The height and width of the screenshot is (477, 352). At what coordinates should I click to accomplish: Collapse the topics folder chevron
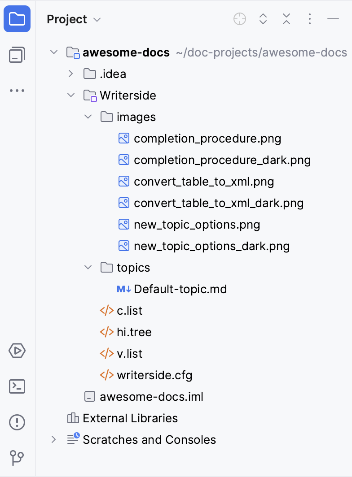click(88, 268)
